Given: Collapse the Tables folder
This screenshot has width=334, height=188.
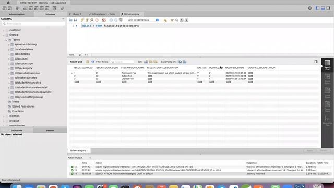Looking at the screenshot, I should (x=6, y=40).
